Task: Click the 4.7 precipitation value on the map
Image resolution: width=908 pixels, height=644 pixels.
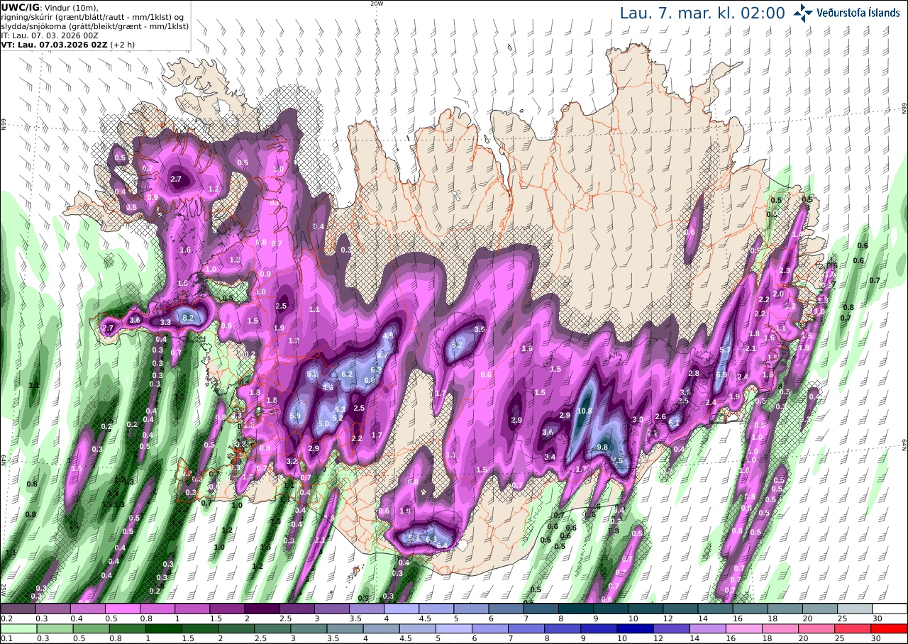Action: coord(382,355)
